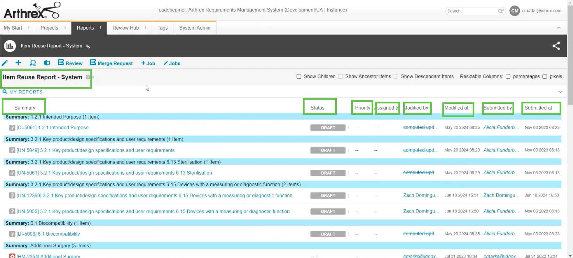This screenshot has width=573, height=258.
Task: Click the Search input field
Action: 471,11
